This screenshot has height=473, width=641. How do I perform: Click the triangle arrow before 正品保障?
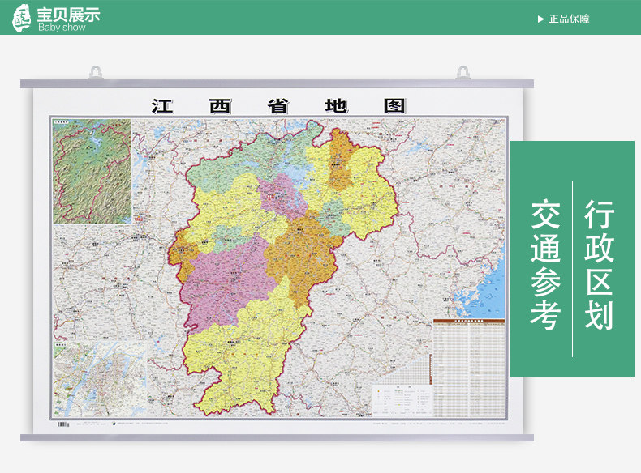tap(541, 19)
